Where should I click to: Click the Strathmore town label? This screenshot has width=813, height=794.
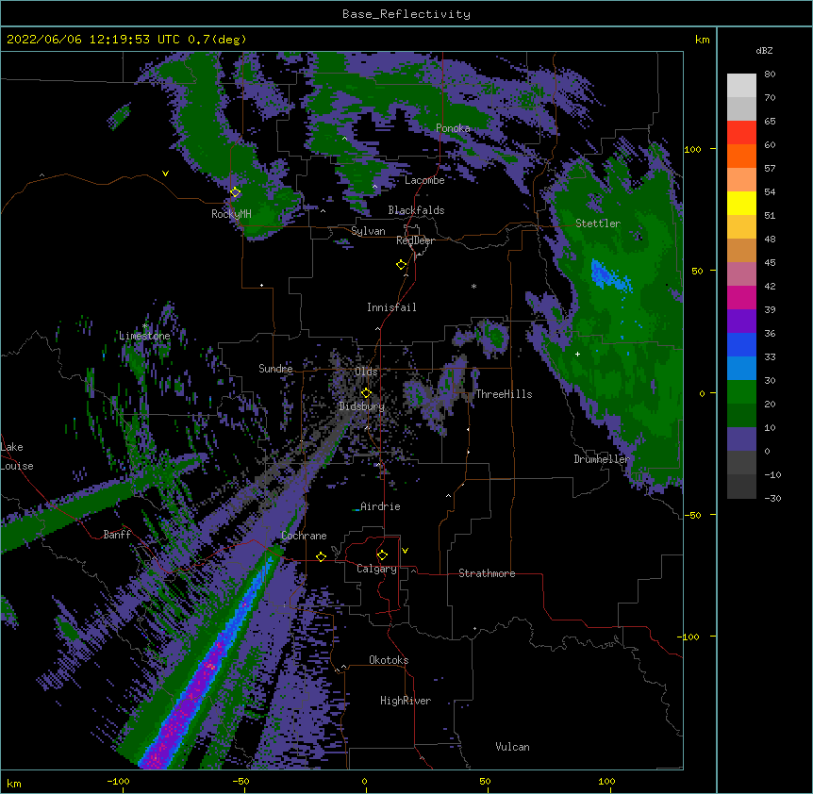[x=487, y=573]
